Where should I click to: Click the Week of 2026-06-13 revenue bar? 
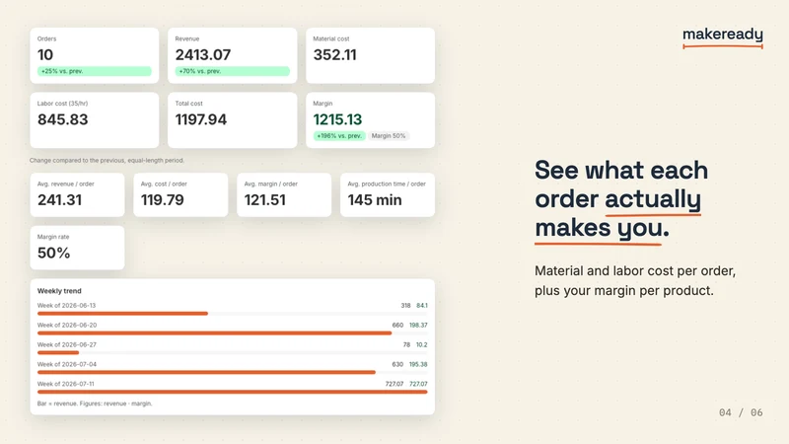pos(122,314)
